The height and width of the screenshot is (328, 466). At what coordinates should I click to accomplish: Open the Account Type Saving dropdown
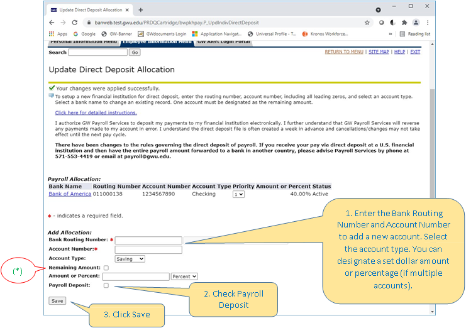click(130, 259)
